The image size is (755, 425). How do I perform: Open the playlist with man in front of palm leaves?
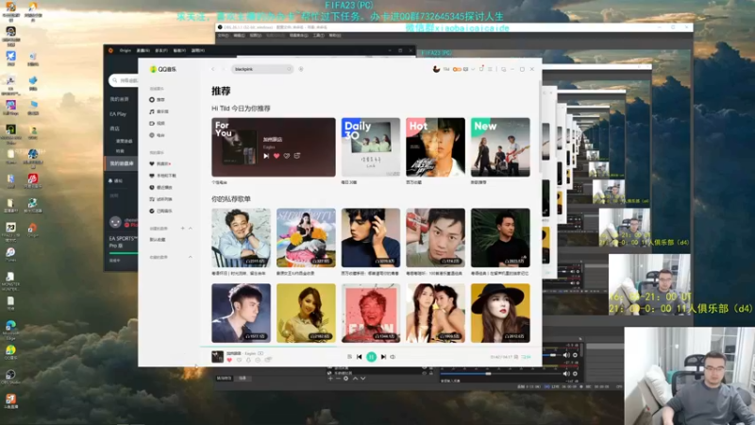tap(500, 238)
